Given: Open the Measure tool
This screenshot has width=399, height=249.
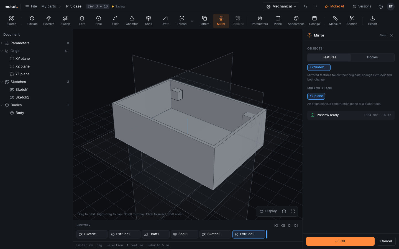Looking at the screenshot, I should 335,21.
